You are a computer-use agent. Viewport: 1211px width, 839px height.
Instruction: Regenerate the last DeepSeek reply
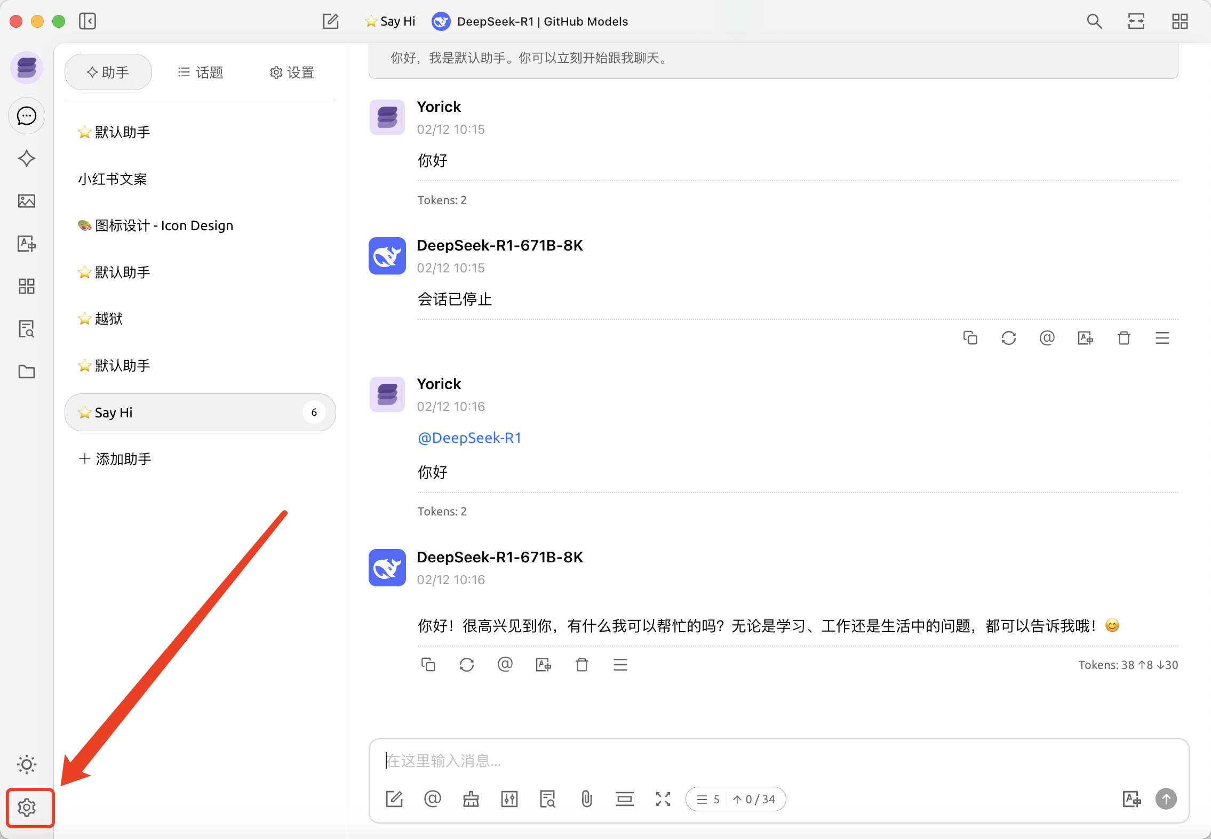[466, 665]
